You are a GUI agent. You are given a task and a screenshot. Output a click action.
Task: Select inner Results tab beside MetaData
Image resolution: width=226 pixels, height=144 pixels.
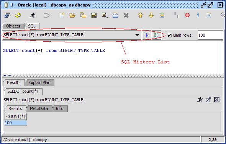point(15,108)
